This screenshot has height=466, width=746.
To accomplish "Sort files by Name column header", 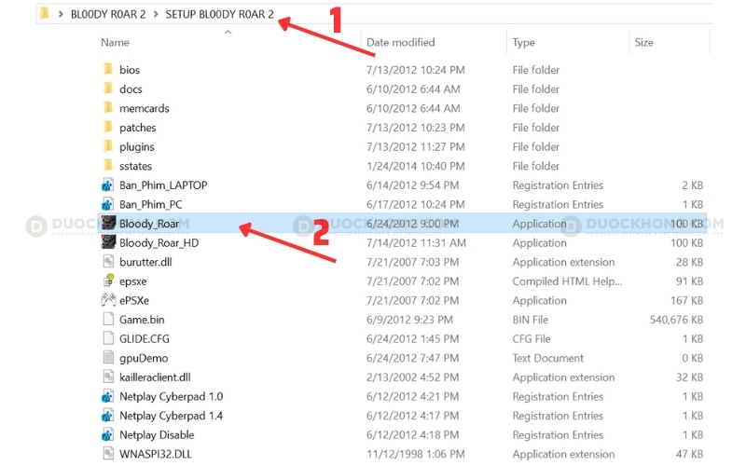I will coord(115,43).
